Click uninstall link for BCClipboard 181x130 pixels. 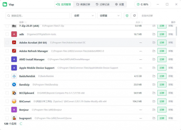[171, 93]
